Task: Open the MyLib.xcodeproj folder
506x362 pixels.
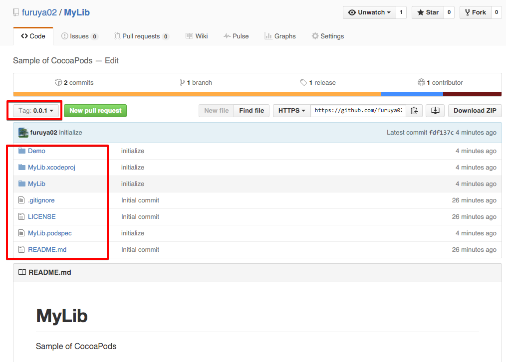Action: pos(51,168)
